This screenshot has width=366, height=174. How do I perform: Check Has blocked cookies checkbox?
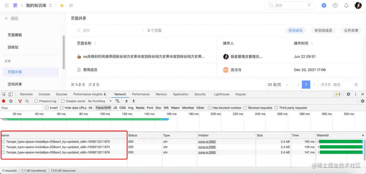tap(210, 108)
